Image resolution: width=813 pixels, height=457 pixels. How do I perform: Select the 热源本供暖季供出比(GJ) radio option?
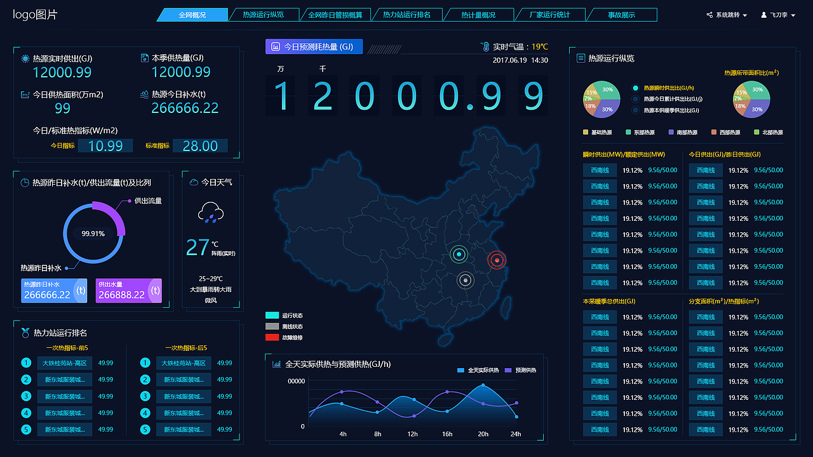click(636, 110)
